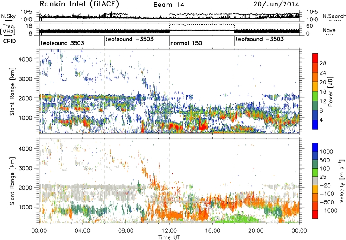
Task: Click the "04:00" time tick label
Action: point(82,231)
